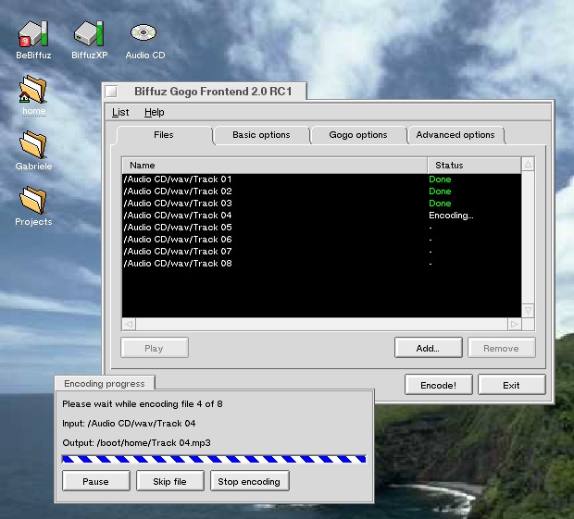Select the Track 03 row
The height and width of the screenshot is (519, 574).
[321, 204]
